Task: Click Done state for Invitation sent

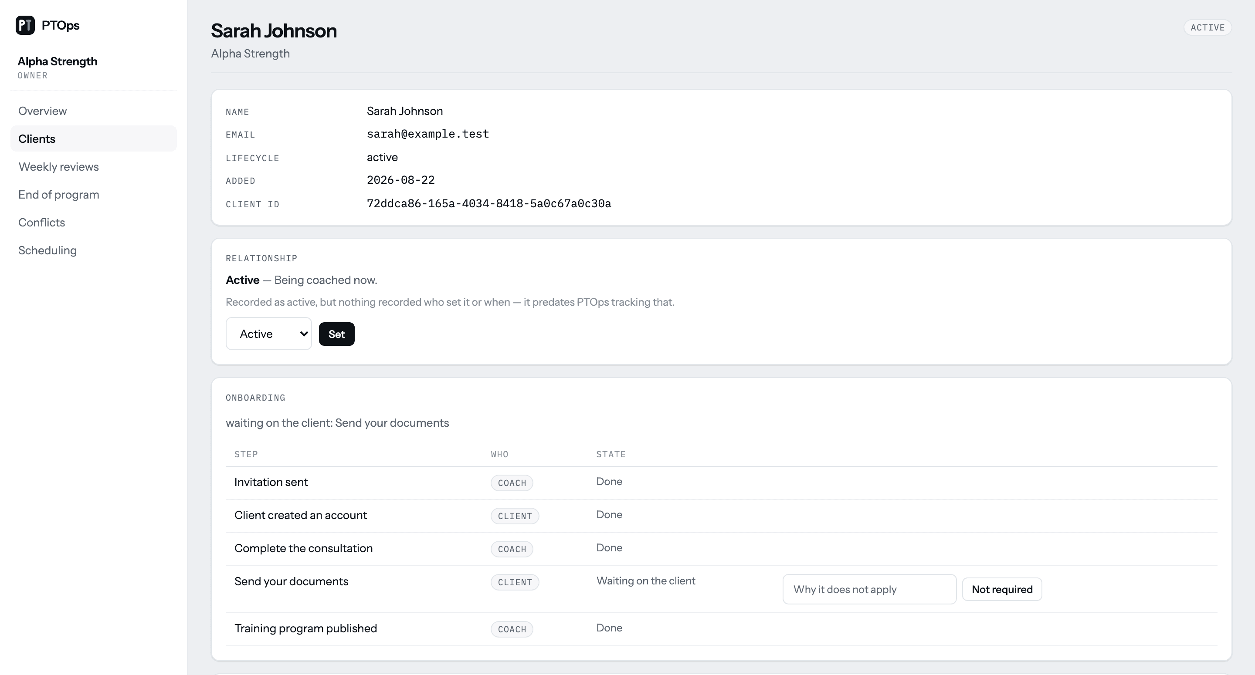Action: tap(609, 482)
